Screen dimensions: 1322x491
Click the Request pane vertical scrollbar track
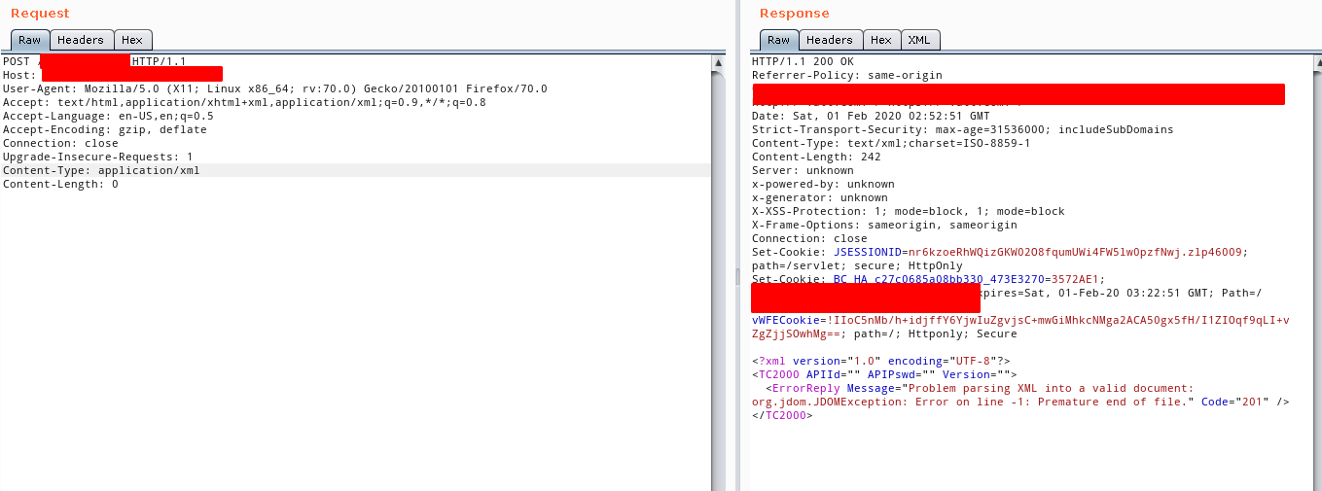coord(719,292)
